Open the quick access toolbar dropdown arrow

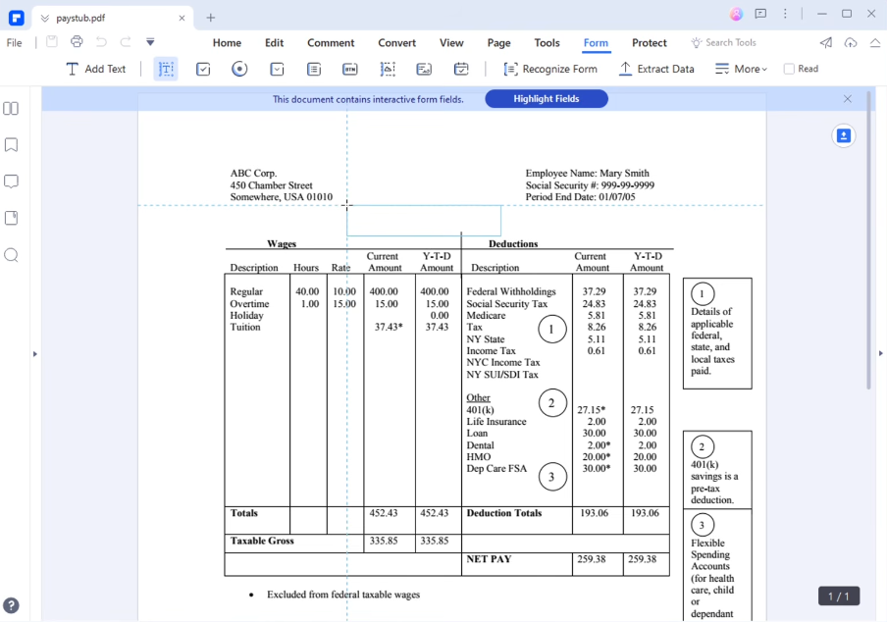click(x=150, y=42)
